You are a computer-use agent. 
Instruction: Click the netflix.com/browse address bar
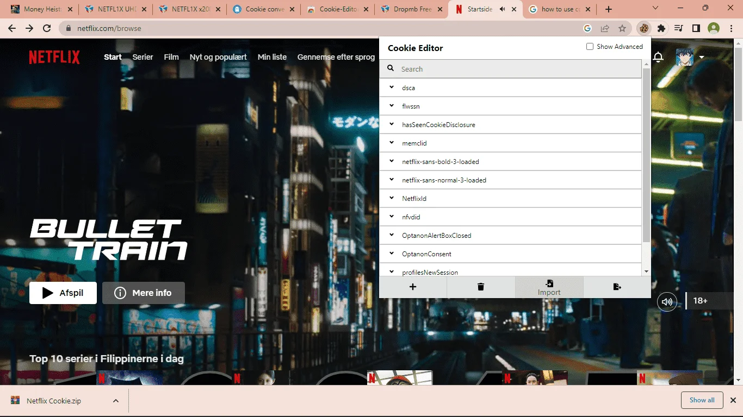(x=321, y=28)
